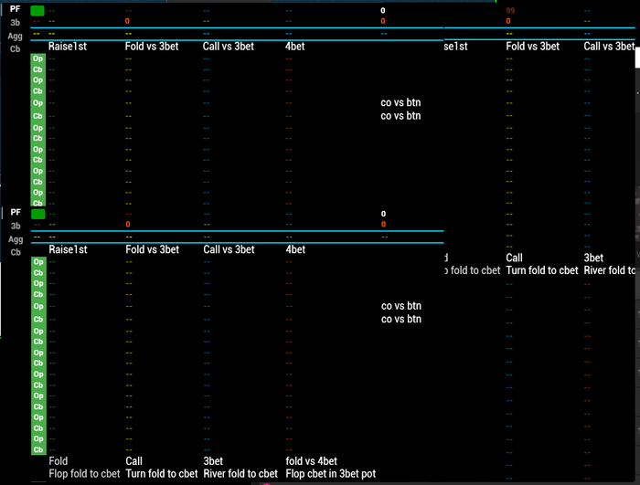Select the 3b tab label in the upper popup

[16, 23]
